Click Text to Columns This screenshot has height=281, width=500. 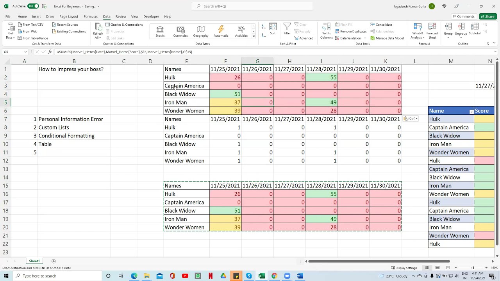326,31
